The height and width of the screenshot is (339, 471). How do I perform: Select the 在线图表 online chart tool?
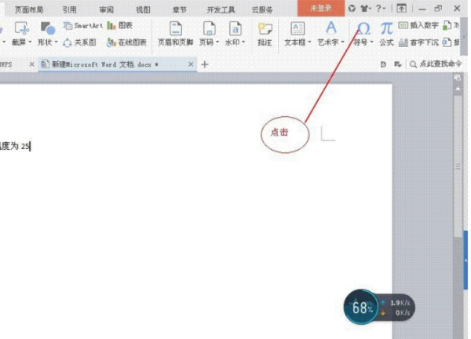click(x=126, y=42)
